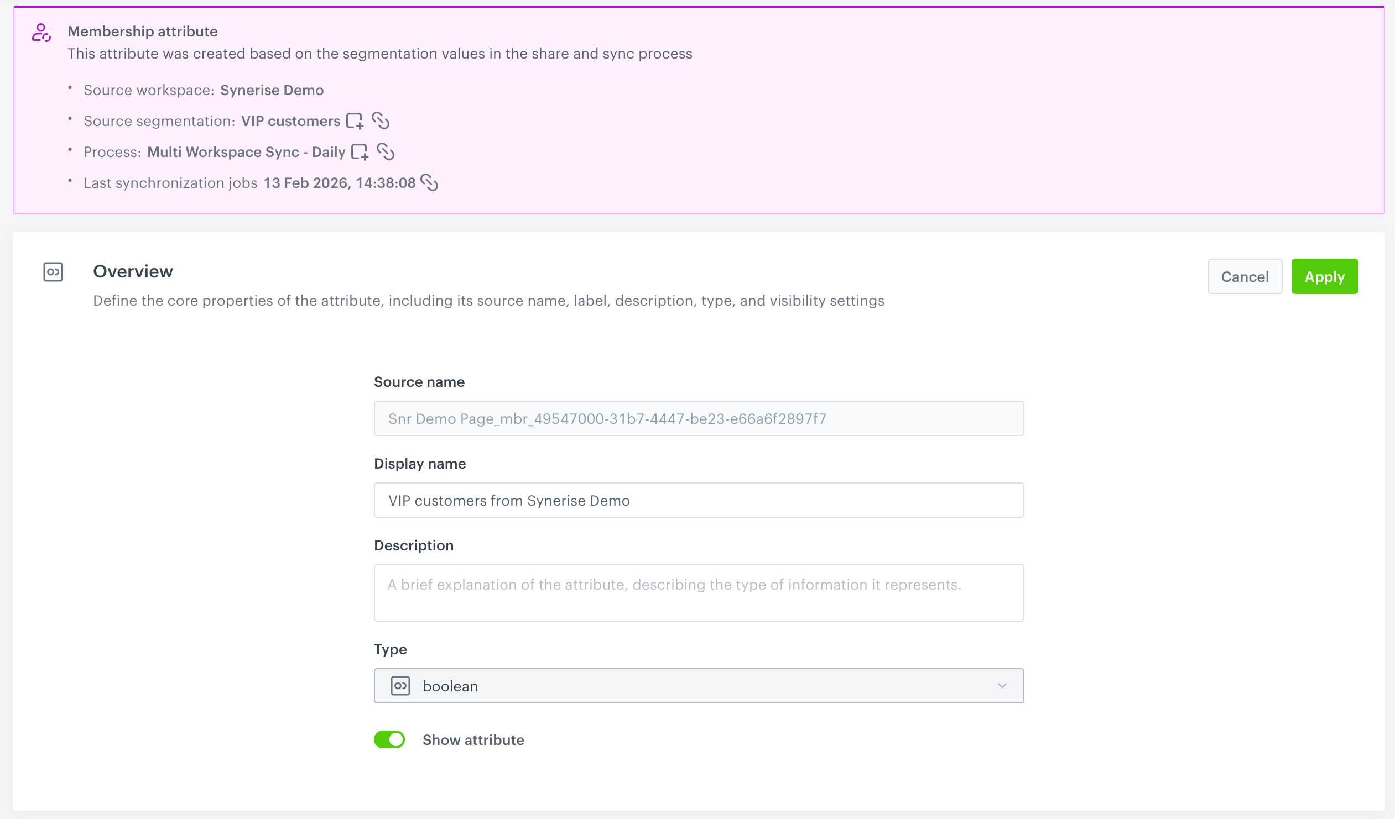Click the purple Membership attribute people icon
The height and width of the screenshot is (819, 1395).
40,33
